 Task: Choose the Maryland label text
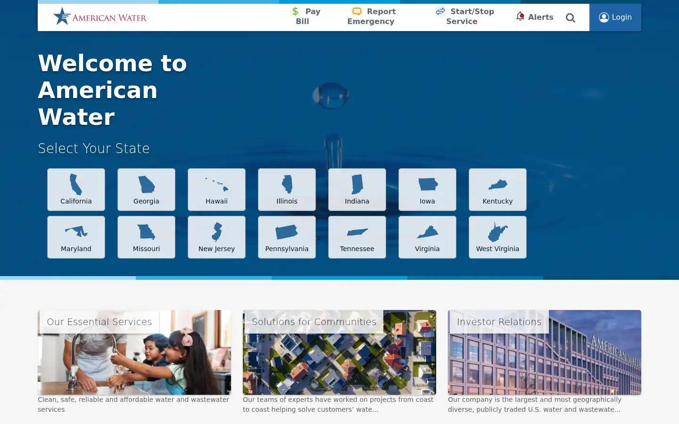tap(76, 249)
